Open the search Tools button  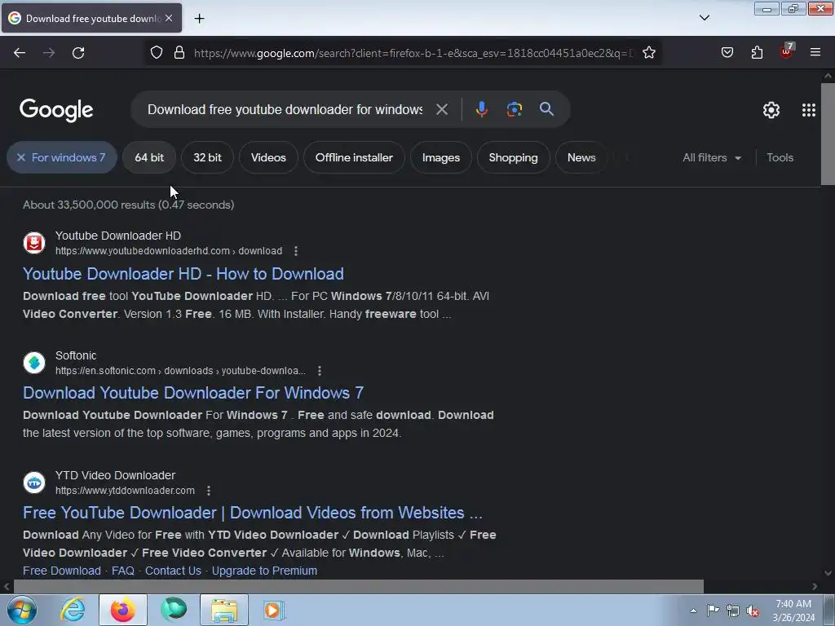(x=780, y=157)
